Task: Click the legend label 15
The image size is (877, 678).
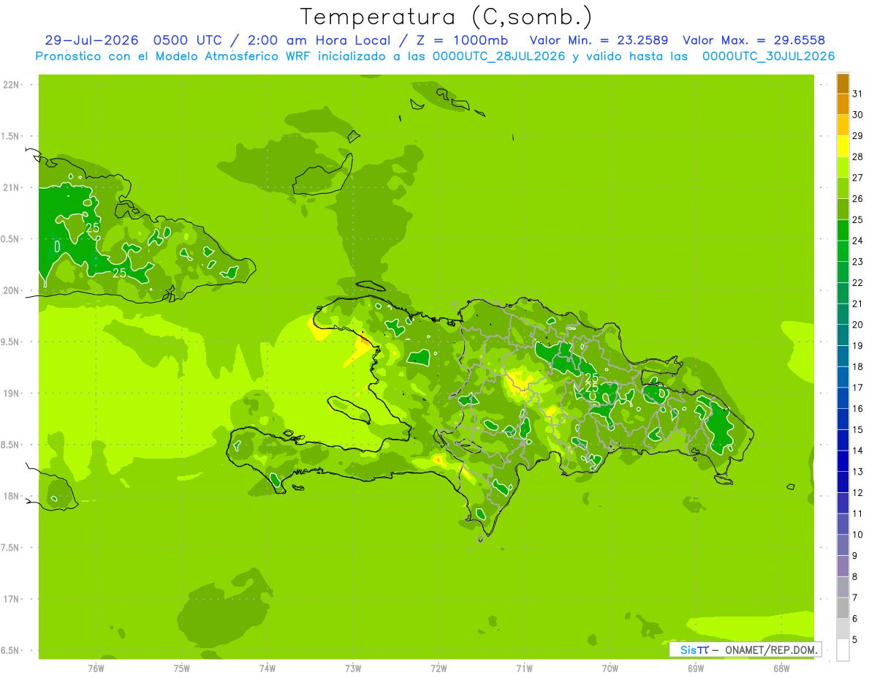Action: tap(857, 429)
